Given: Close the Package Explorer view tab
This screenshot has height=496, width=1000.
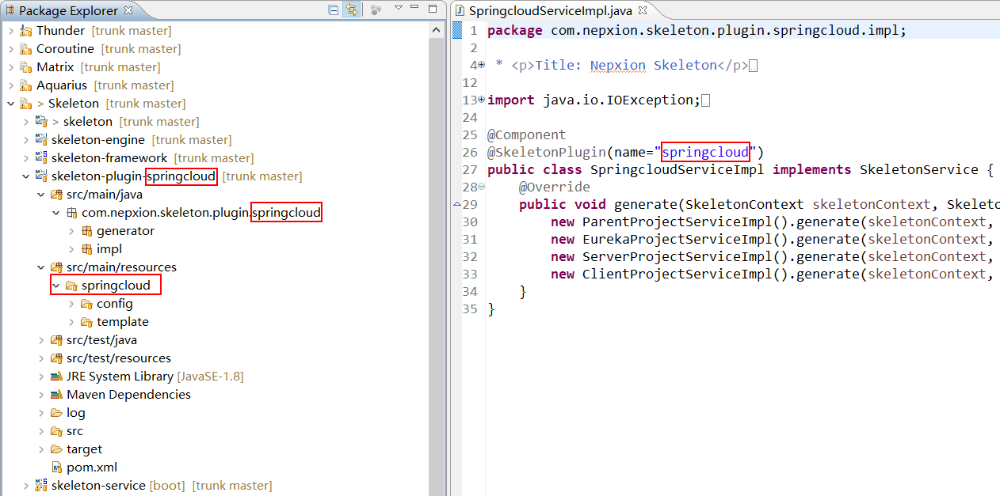Looking at the screenshot, I should [129, 10].
